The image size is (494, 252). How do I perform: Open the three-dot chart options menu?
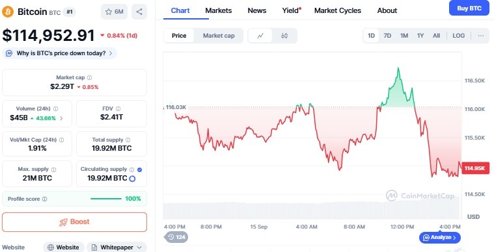pos(480,36)
